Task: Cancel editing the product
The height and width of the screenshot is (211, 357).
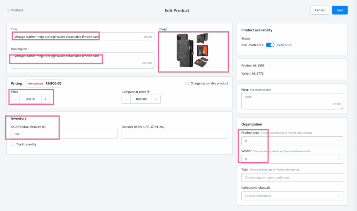Action: tap(319, 10)
